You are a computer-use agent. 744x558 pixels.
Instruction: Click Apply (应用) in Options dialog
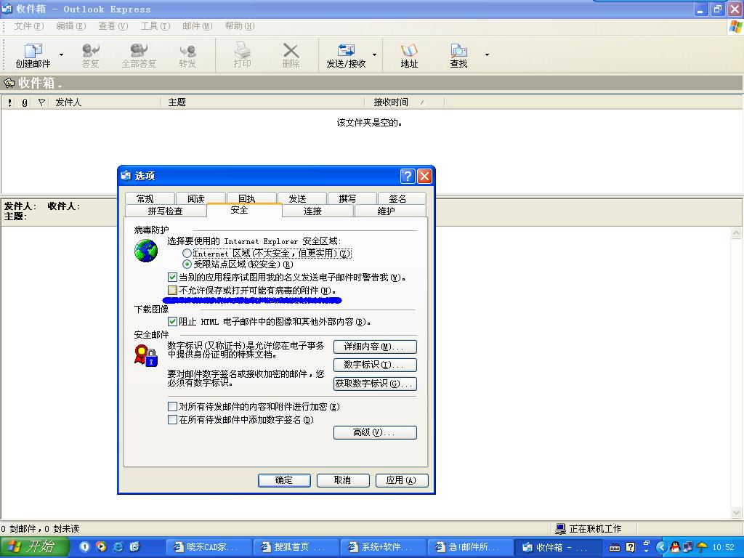401,480
